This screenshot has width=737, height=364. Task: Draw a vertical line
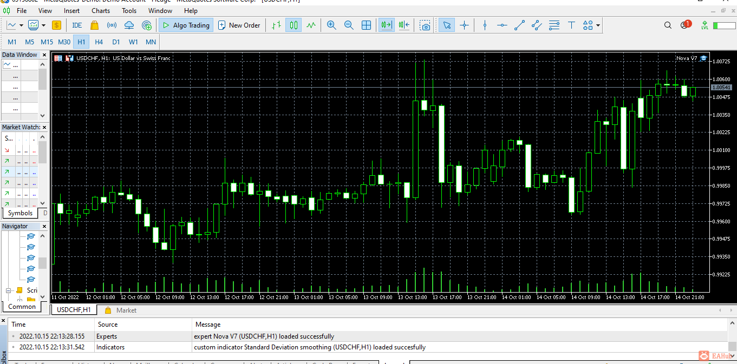485,25
